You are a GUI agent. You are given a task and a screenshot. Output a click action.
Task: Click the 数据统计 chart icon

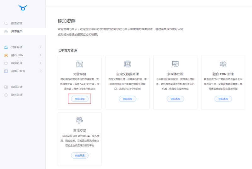(x=6, y=87)
